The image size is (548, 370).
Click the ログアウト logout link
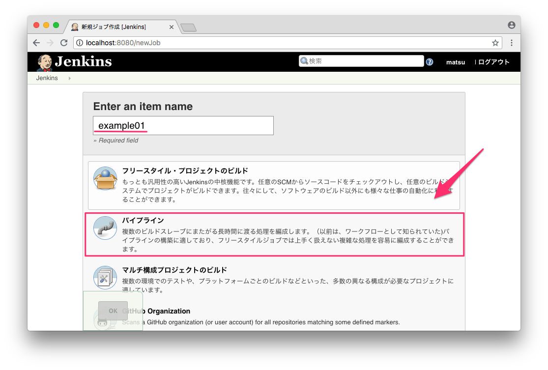(493, 62)
